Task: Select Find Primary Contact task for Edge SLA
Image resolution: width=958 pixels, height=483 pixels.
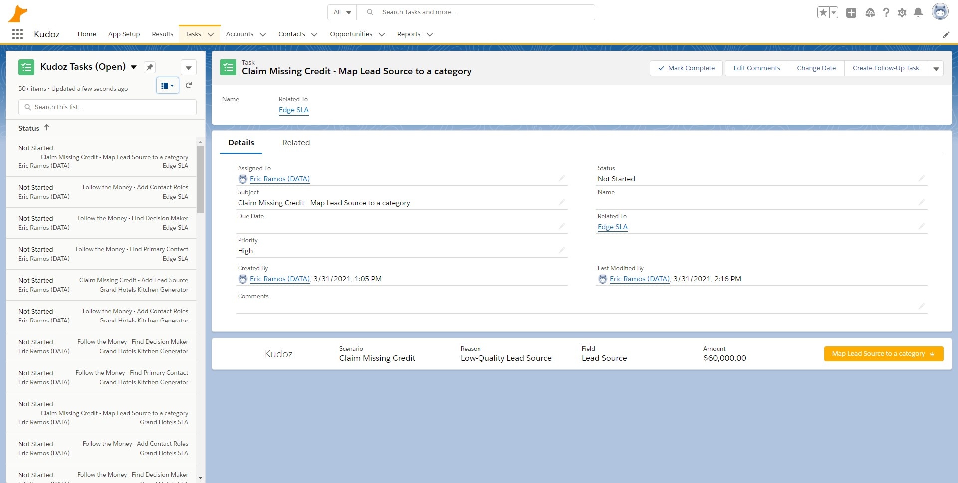Action: (101, 254)
